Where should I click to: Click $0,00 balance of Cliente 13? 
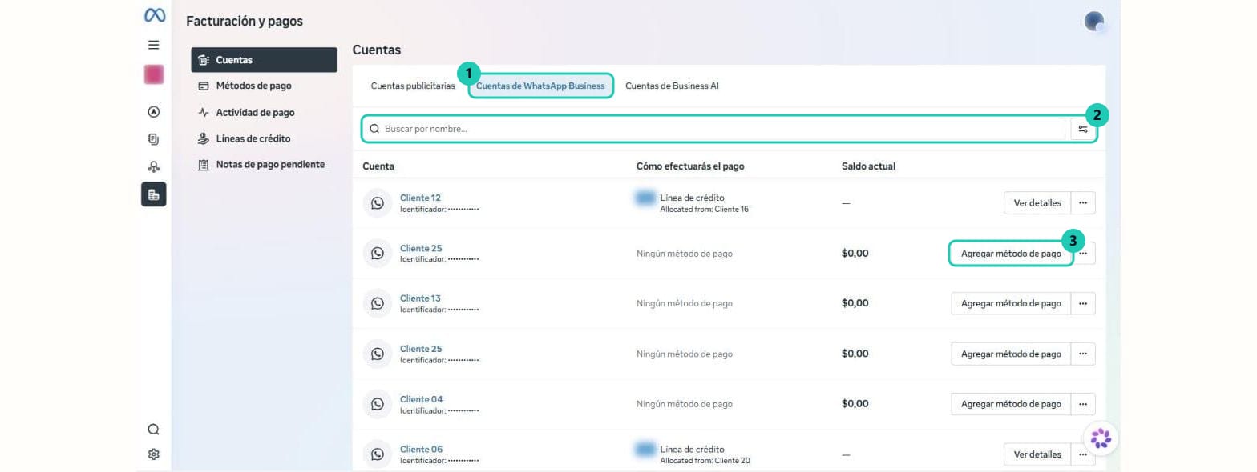click(x=855, y=303)
